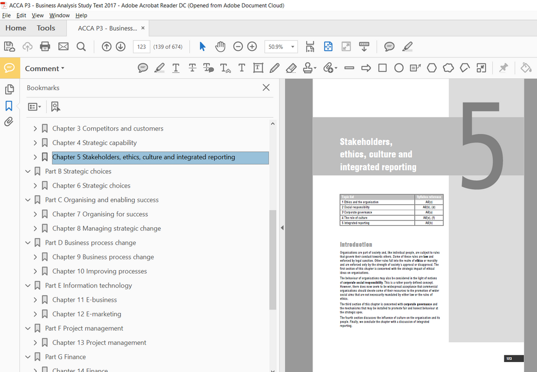Open the Comment panel dropdown
Viewport: 537px width, 372px height.
coord(45,69)
